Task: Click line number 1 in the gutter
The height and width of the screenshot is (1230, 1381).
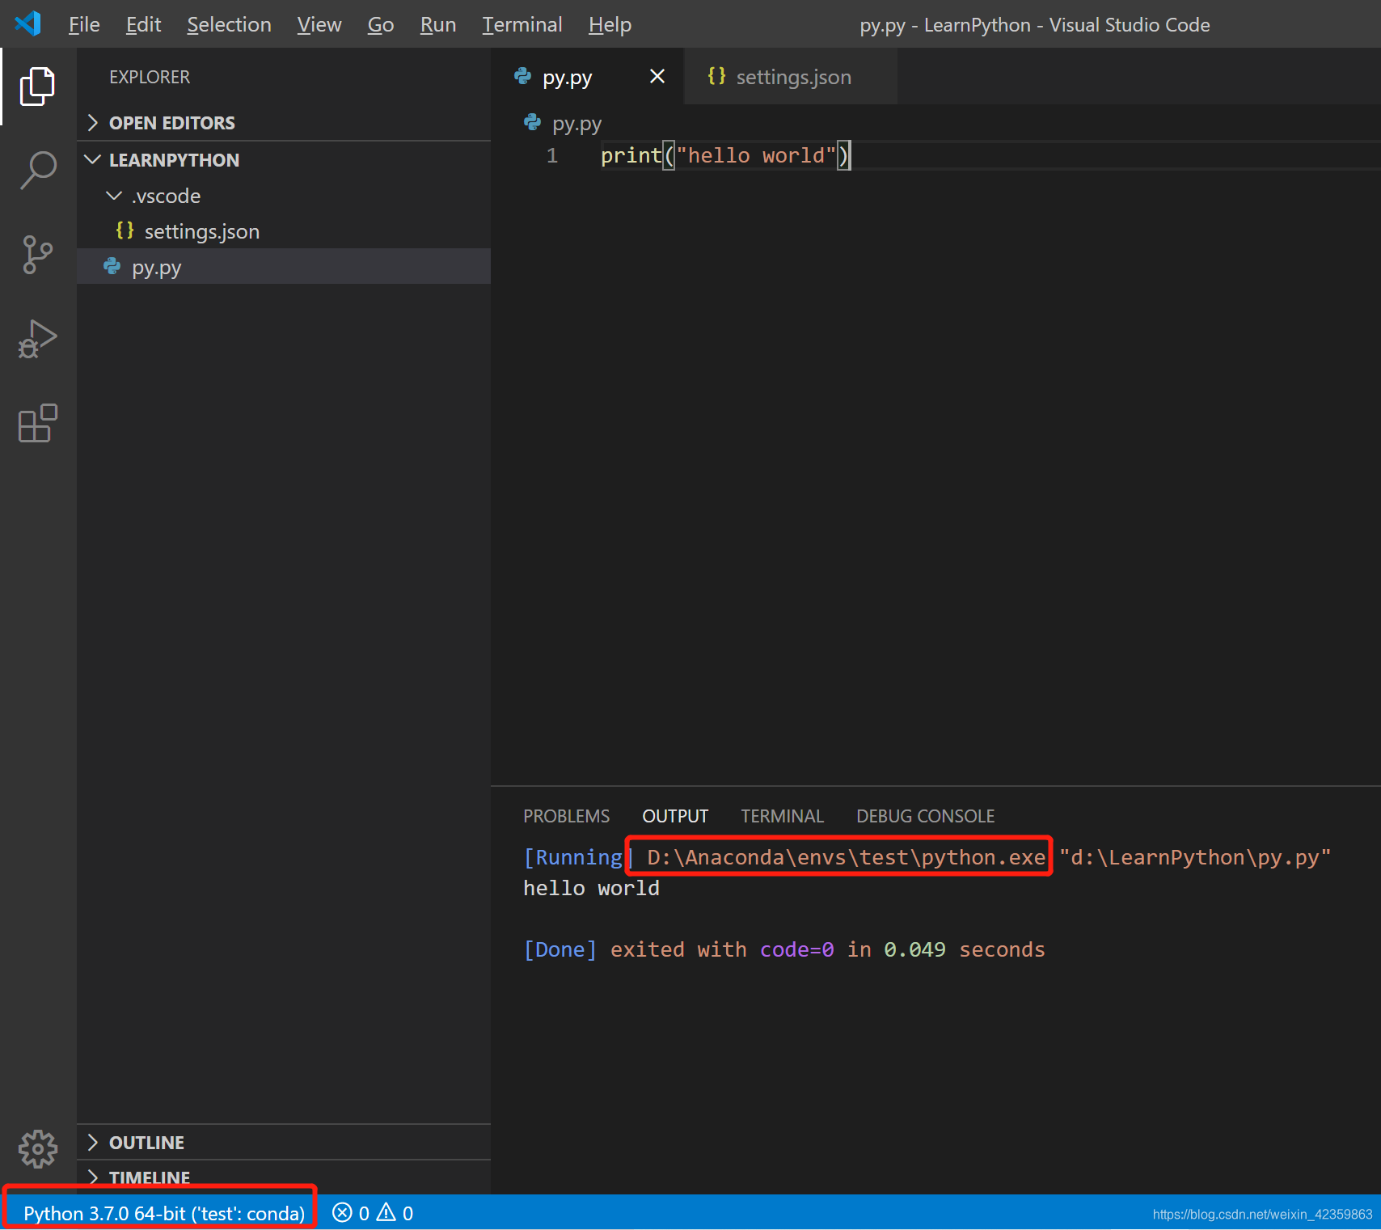Action: 552,155
